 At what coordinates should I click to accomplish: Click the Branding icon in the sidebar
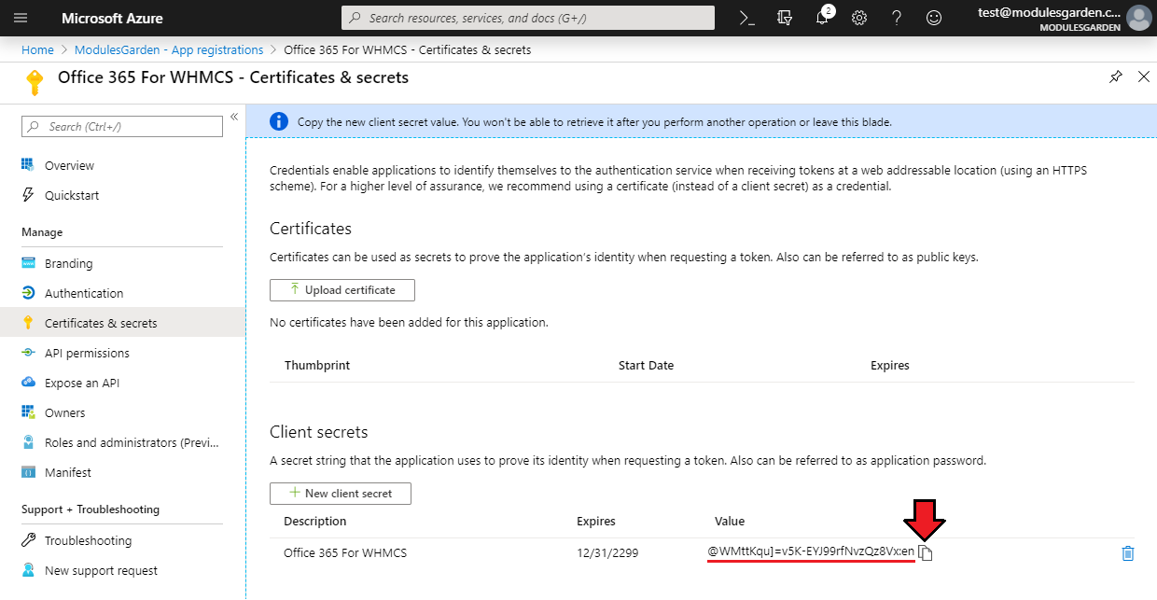[x=28, y=263]
